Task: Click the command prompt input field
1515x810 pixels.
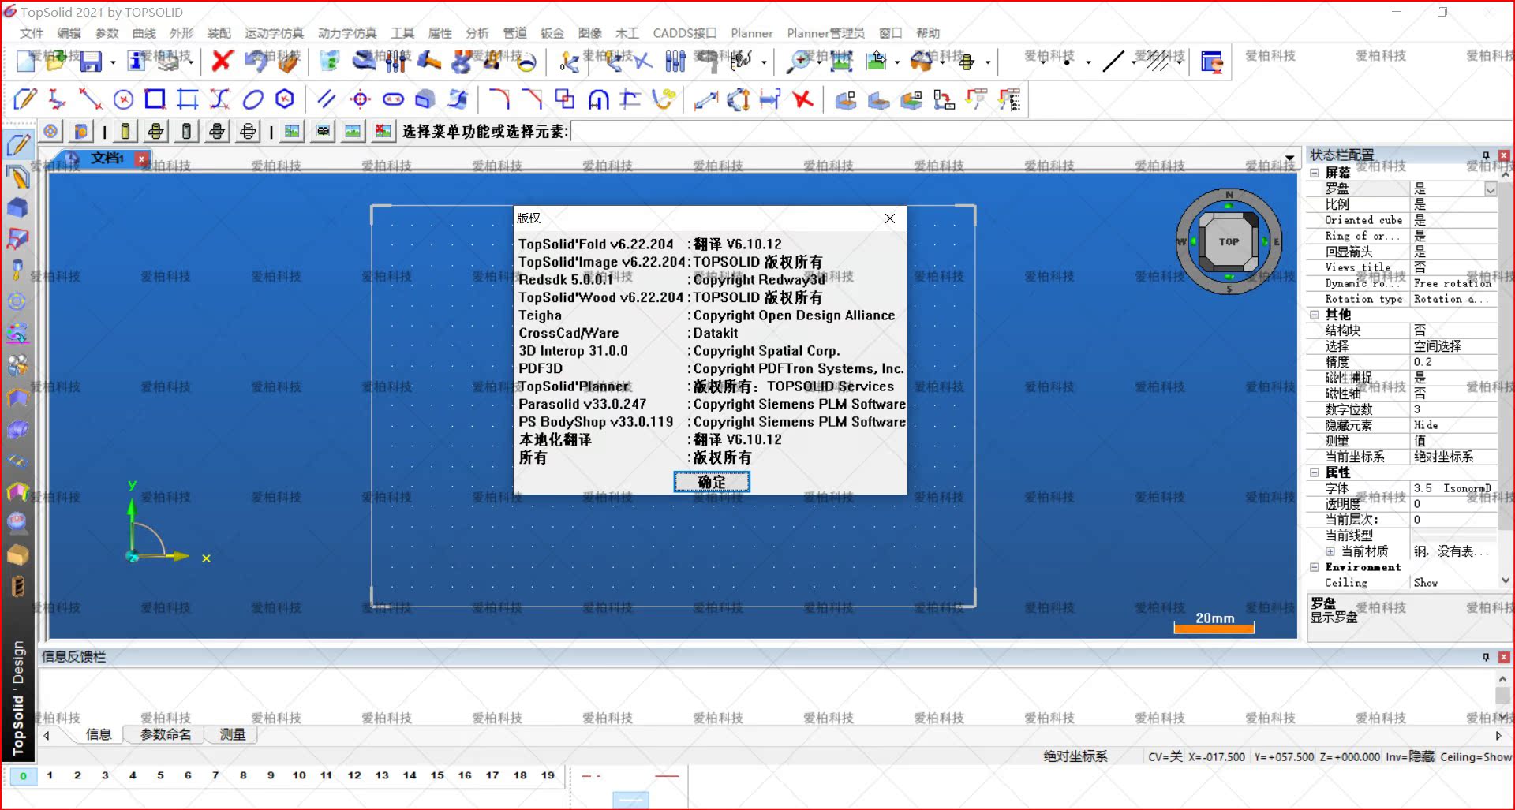Action: coord(1042,132)
